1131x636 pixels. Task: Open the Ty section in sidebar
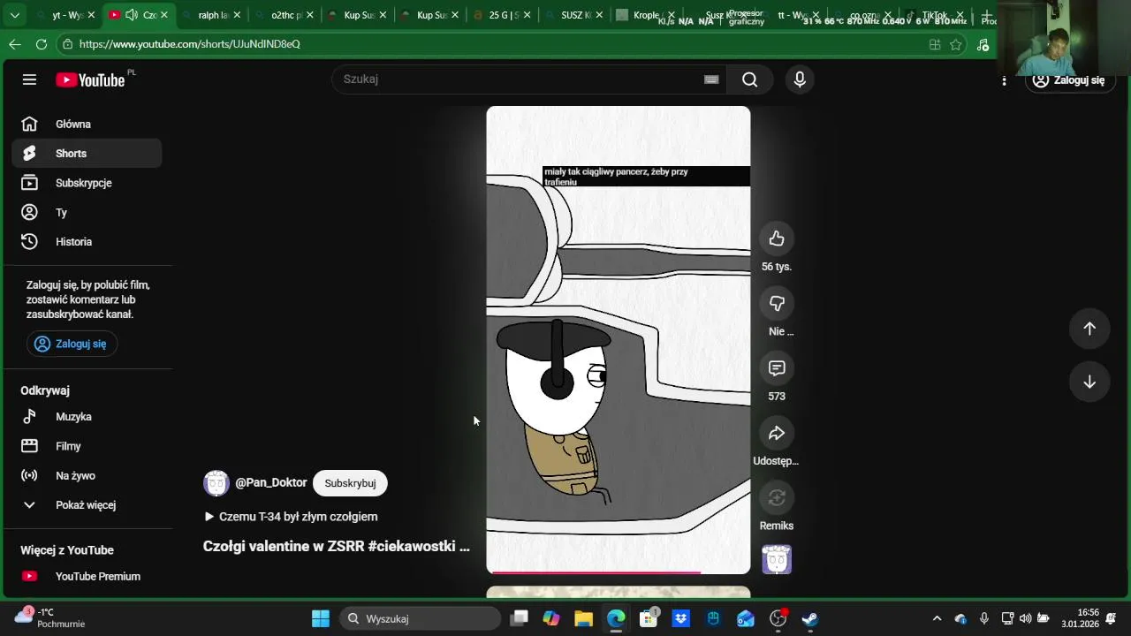[87, 212]
